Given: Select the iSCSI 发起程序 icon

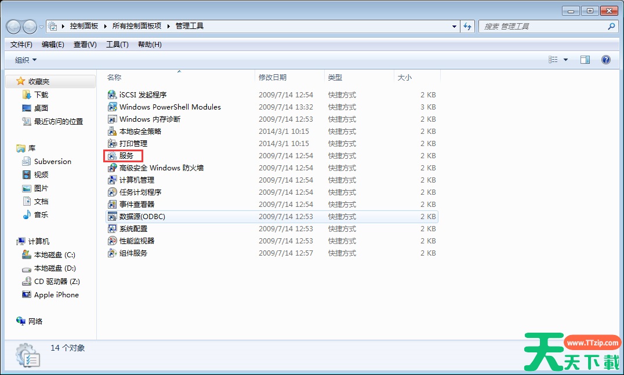Looking at the screenshot, I should pos(113,95).
